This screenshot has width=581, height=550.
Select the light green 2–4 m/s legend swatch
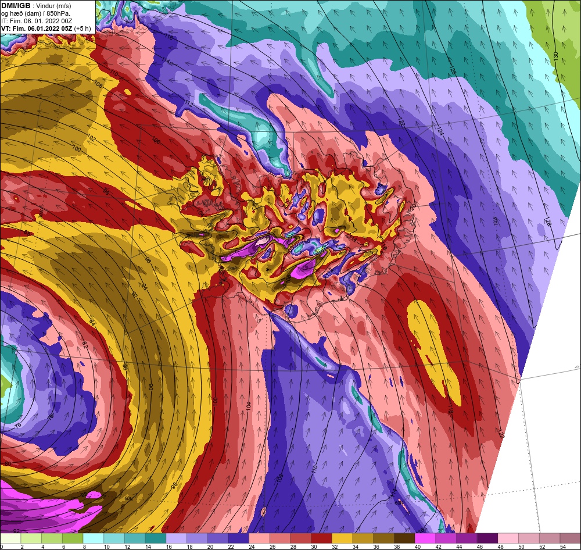31,538
